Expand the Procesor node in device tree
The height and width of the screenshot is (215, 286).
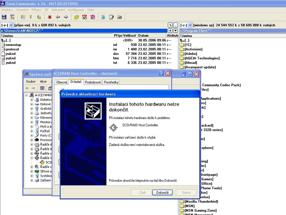32,140
